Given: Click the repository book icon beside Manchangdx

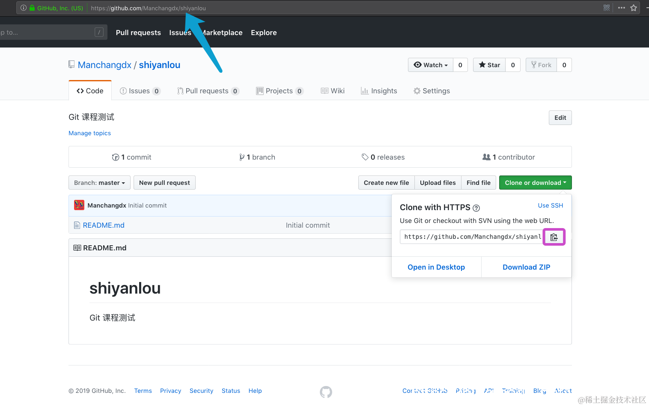Looking at the screenshot, I should pos(71,65).
